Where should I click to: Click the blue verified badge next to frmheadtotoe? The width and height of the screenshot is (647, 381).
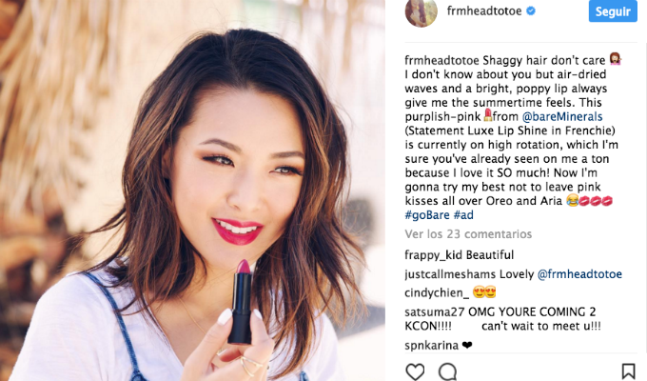pyautogui.click(x=531, y=11)
